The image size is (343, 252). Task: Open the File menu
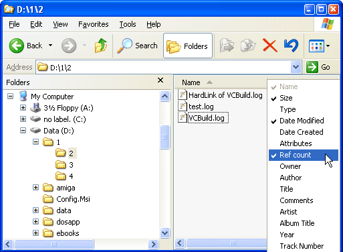(x=14, y=24)
